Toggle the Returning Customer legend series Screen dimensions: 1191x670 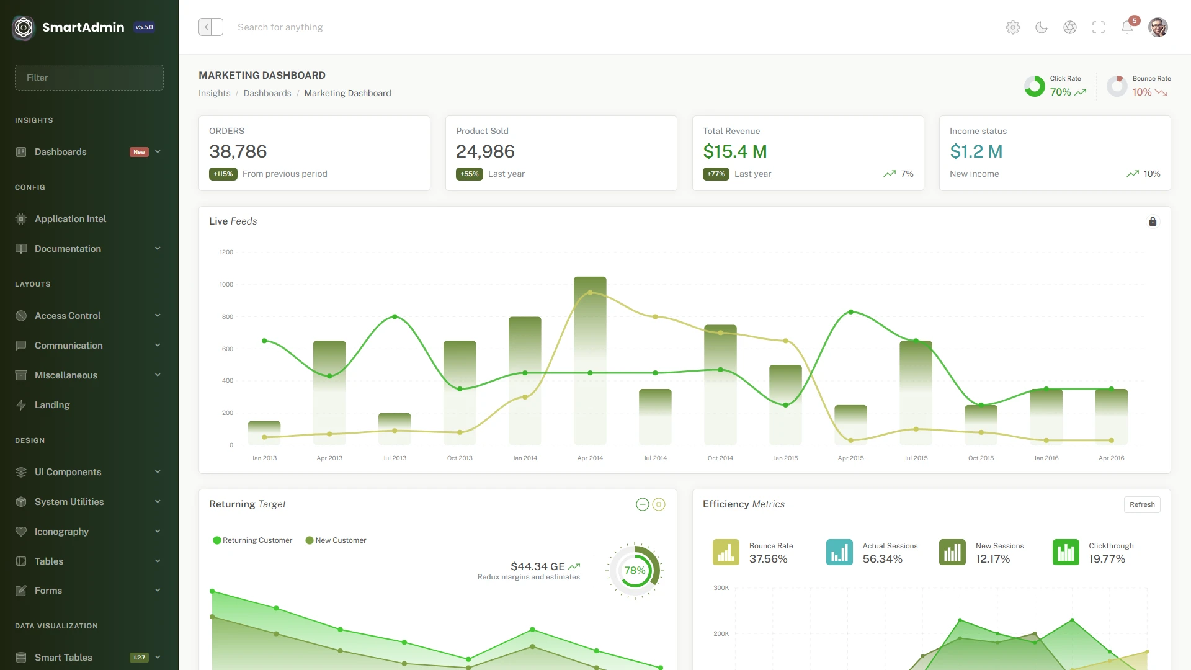coord(252,540)
